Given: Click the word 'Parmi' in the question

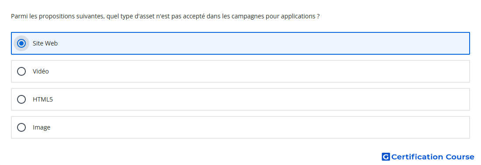Looking at the screenshot, I should pos(17,16).
